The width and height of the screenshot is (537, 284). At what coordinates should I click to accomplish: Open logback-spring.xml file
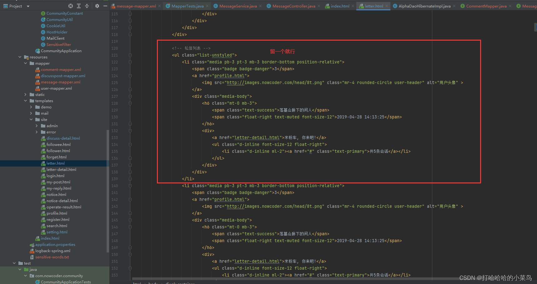coord(53,251)
